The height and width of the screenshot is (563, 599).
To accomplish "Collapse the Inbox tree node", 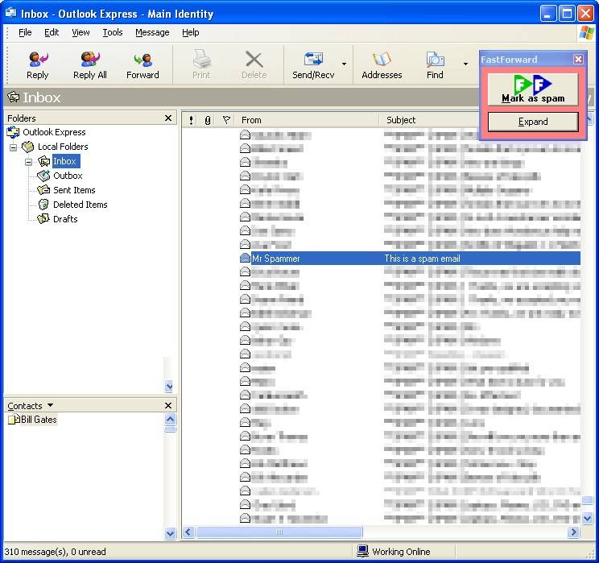I will pyautogui.click(x=29, y=162).
